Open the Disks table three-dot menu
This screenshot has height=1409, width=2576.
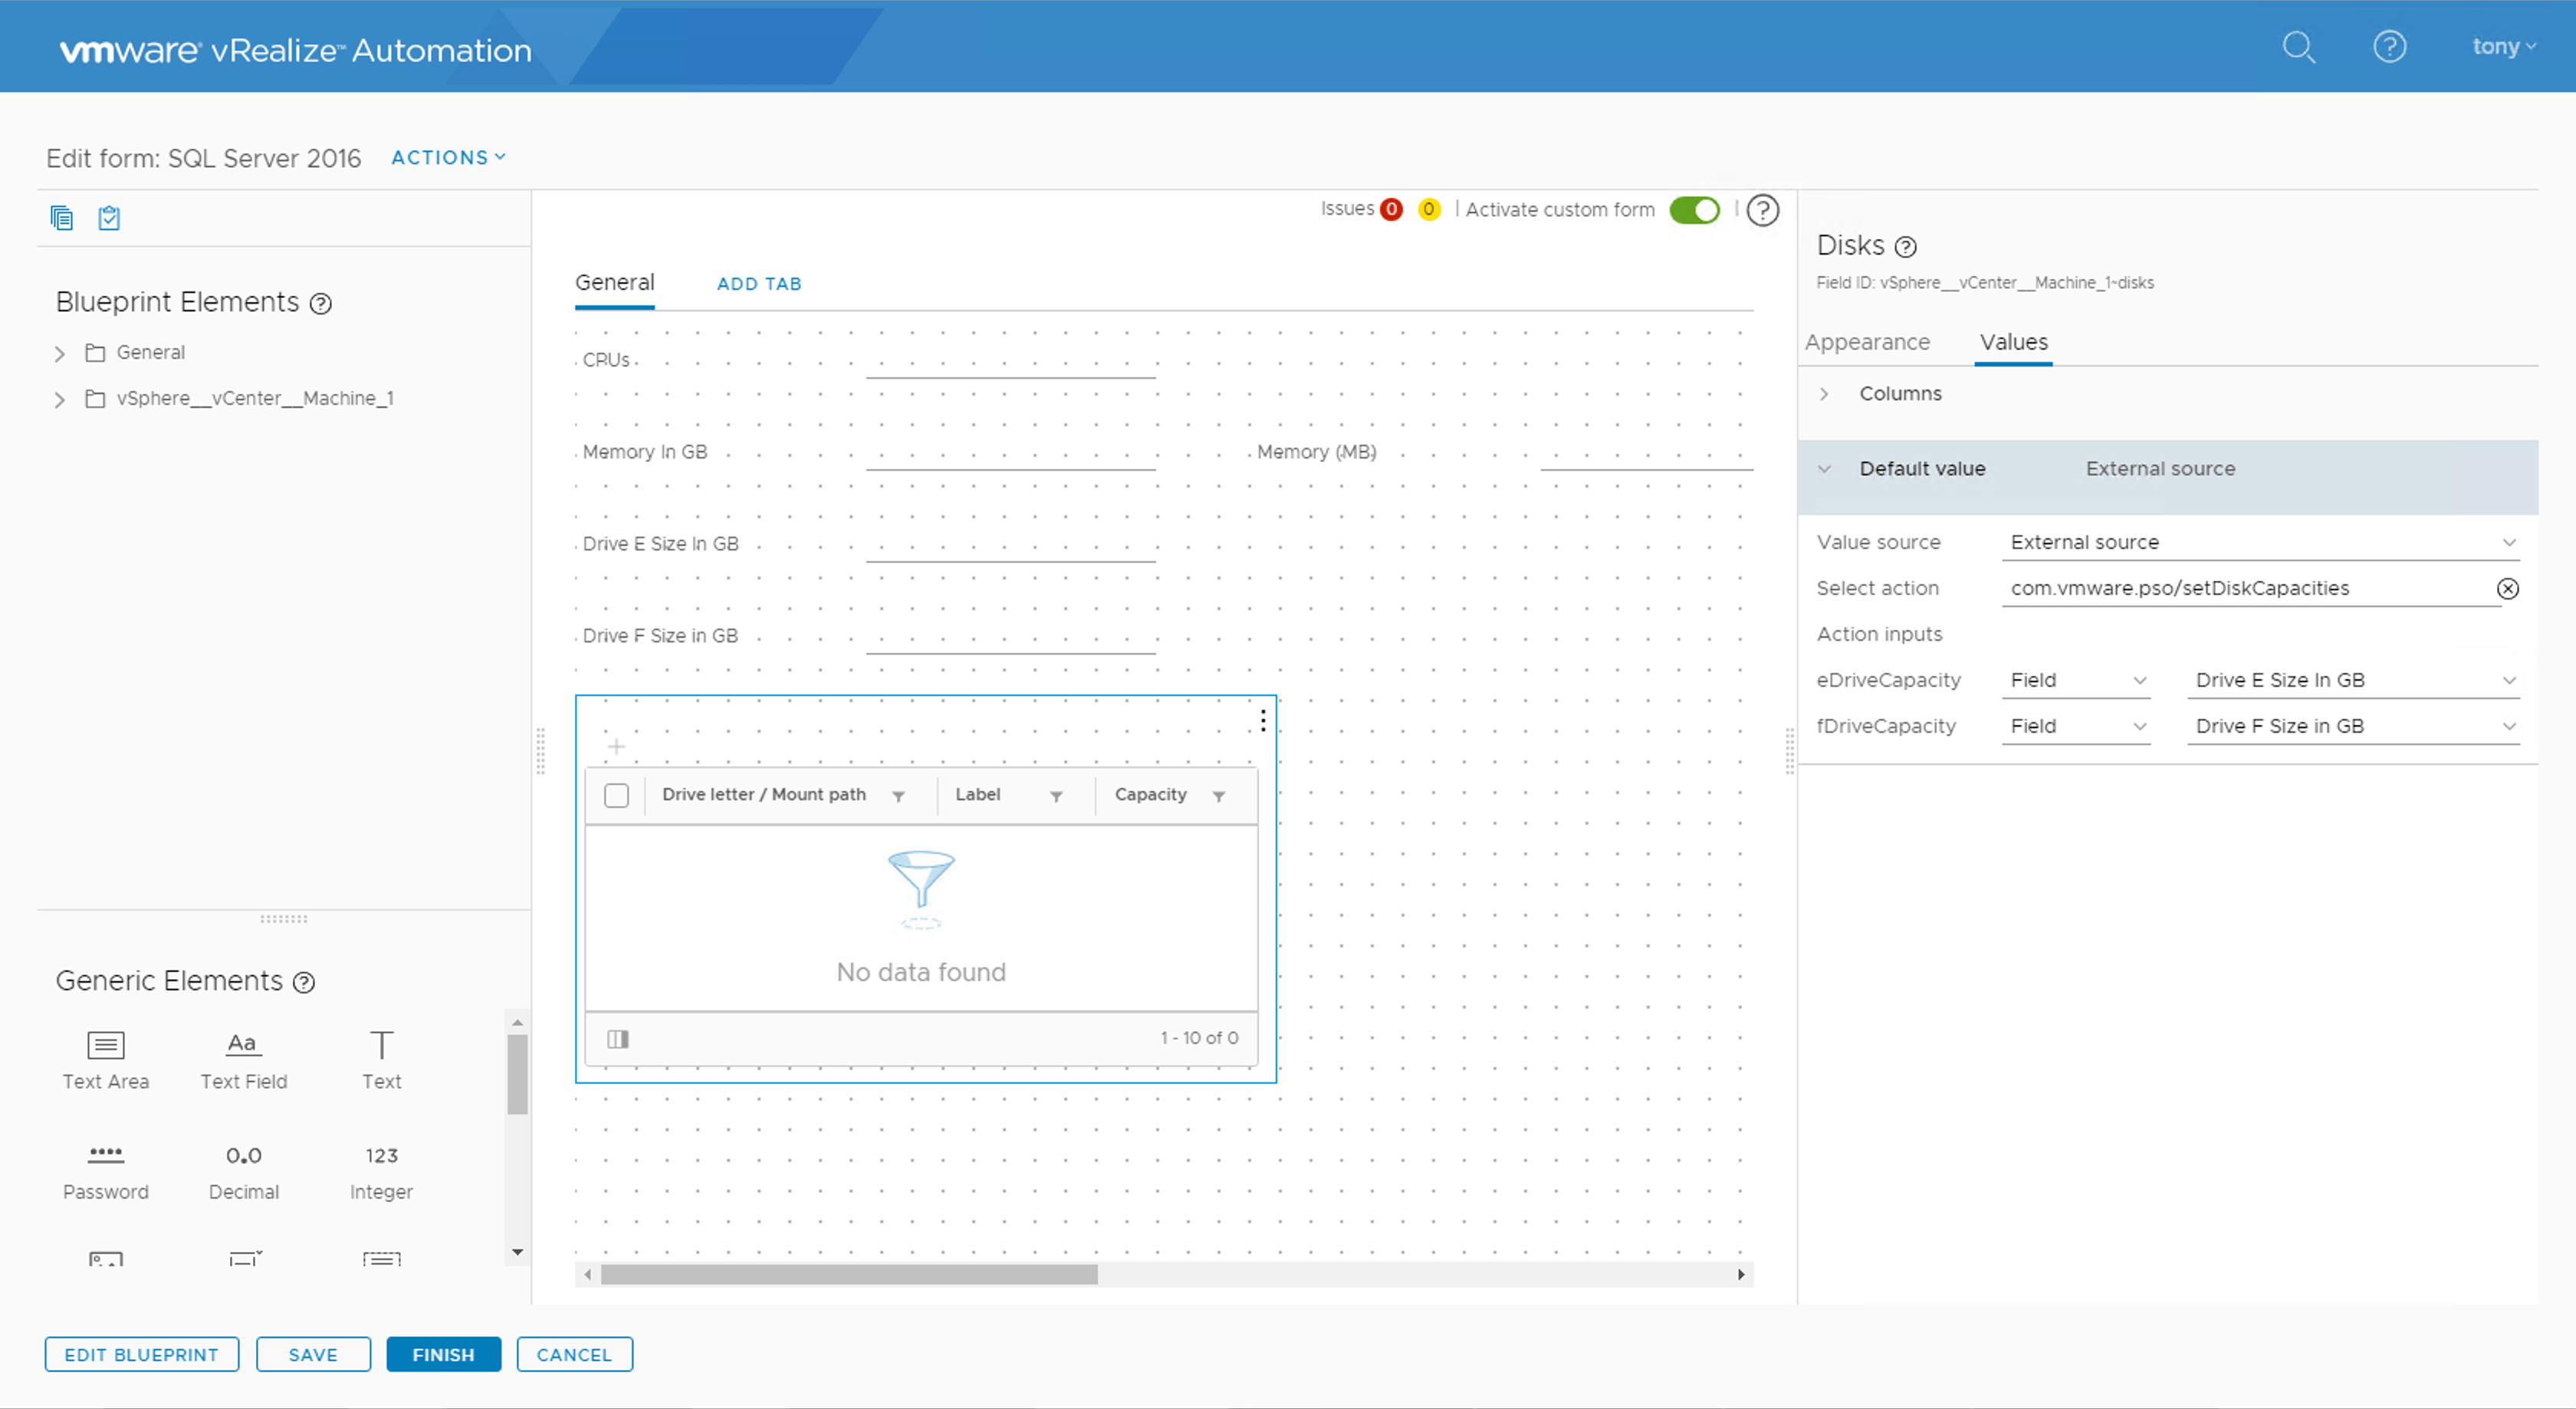tap(1263, 720)
